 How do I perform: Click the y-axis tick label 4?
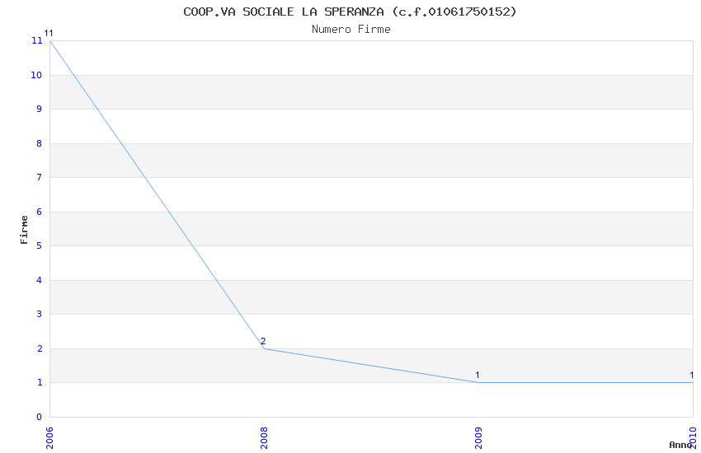(39, 281)
